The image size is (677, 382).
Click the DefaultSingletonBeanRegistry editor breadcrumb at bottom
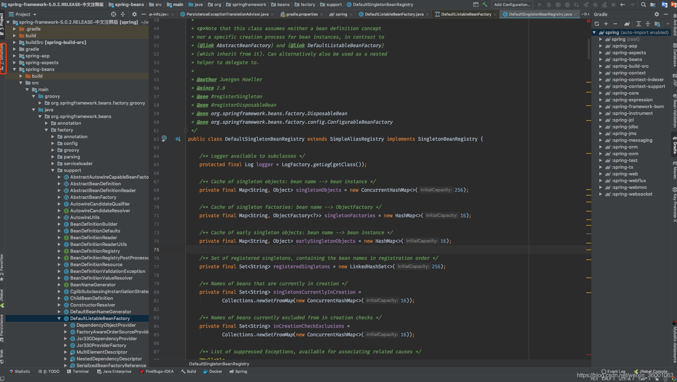coord(219,364)
